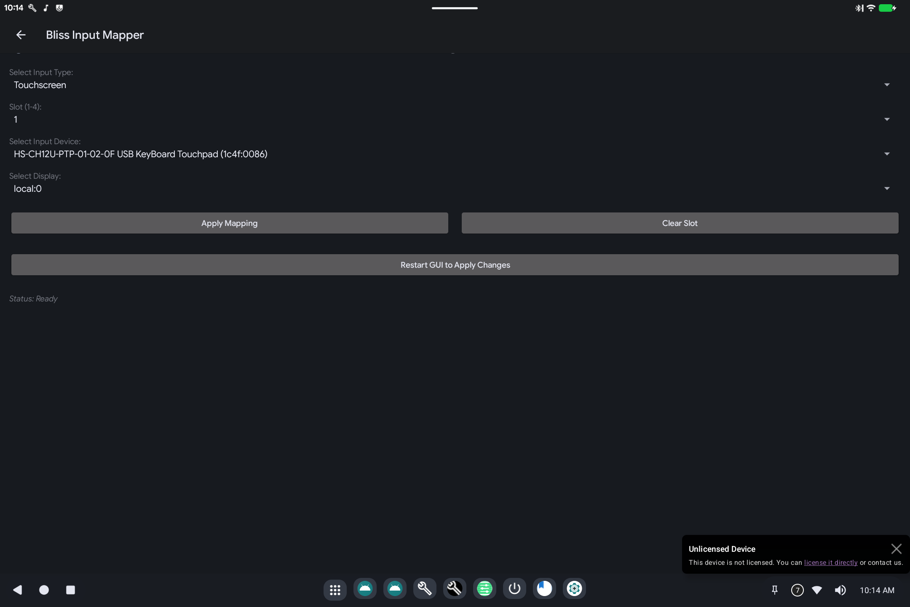Click the 10:14 AM taskbar clock
The width and height of the screenshot is (910, 607).
click(x=877, y=590)
